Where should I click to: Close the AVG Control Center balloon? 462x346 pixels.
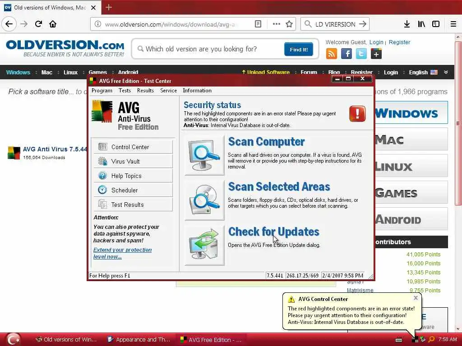416,298
